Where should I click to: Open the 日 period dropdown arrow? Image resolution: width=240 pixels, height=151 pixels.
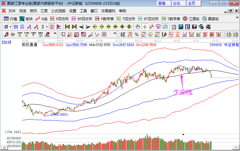(10, 27)
